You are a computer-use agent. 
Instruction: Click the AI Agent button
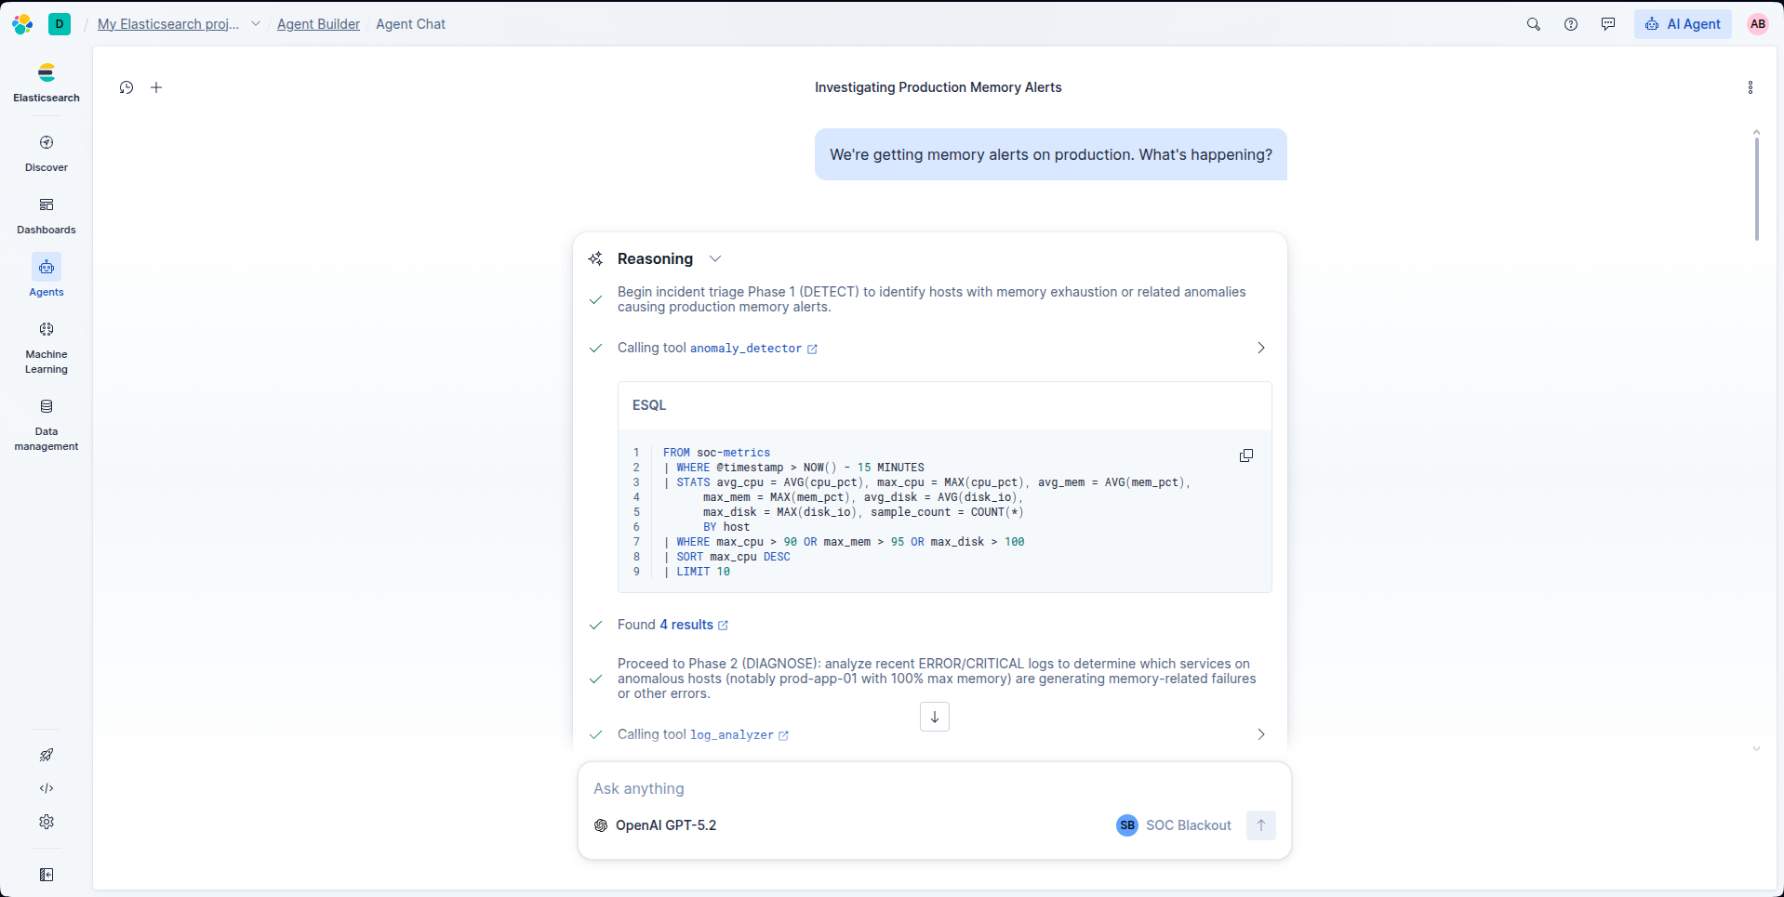click(x=1683, y=24)
